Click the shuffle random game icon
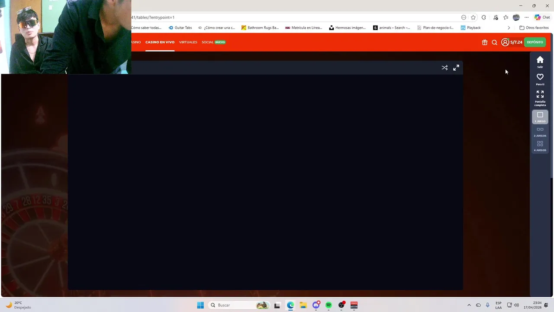 coord(444,68)
